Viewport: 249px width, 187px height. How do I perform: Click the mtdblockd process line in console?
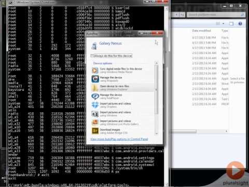click(x=71, y=28)
